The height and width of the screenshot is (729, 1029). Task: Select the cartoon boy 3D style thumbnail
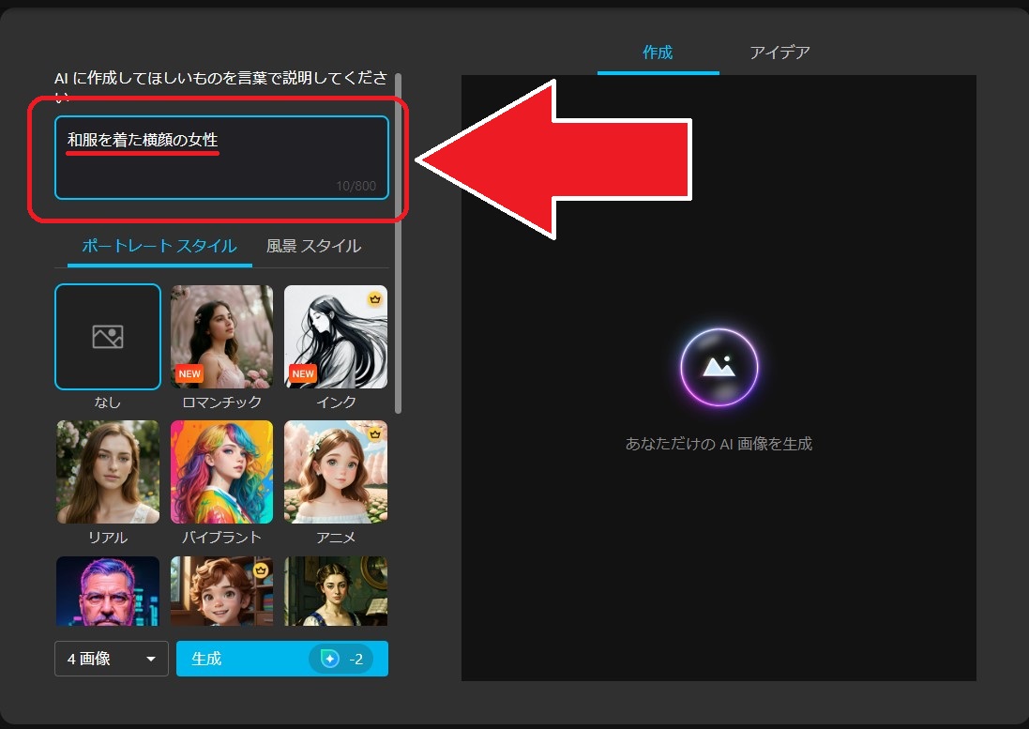[221, 591]
